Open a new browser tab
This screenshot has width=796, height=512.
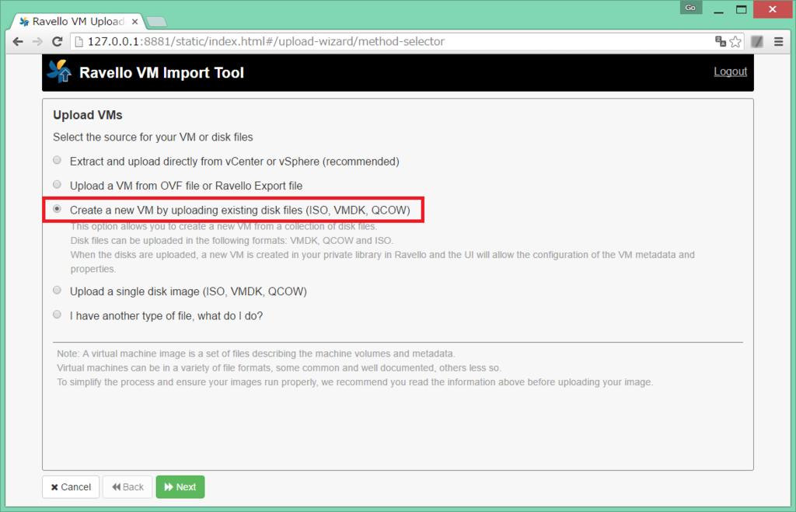tap(156, 22)
